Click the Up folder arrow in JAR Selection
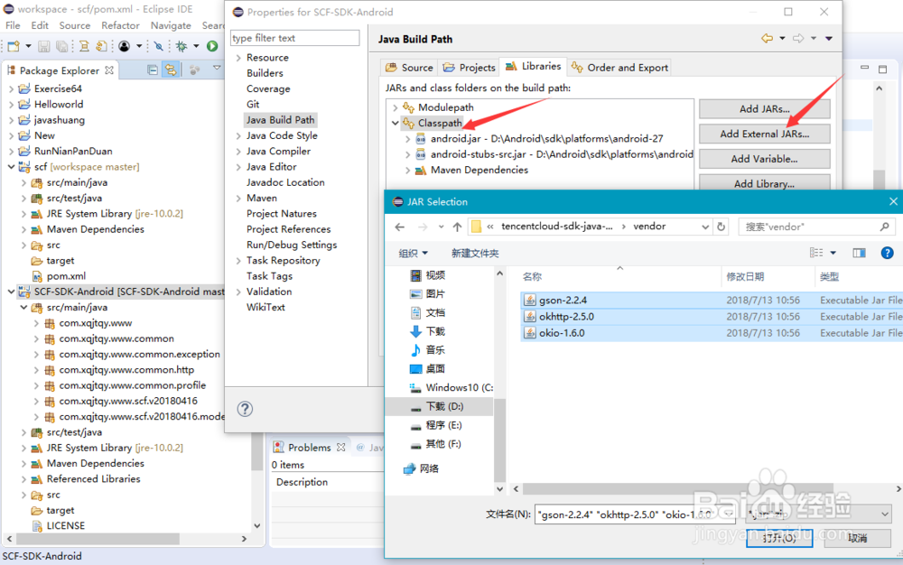Viewport: 903px width, 565px height. [x=457, y=227]
